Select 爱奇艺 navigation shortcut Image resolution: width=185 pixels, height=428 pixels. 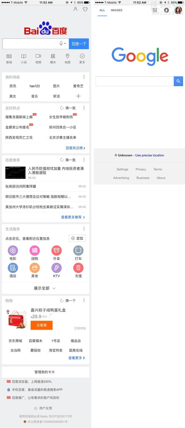point(78,86)
